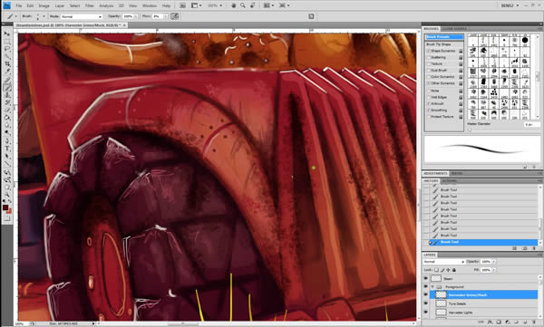Image resolution: width=544 pixels, height=327 pixels.
Task: Hide the Harvester Lights layer
Action: click(x=426, y=313)
